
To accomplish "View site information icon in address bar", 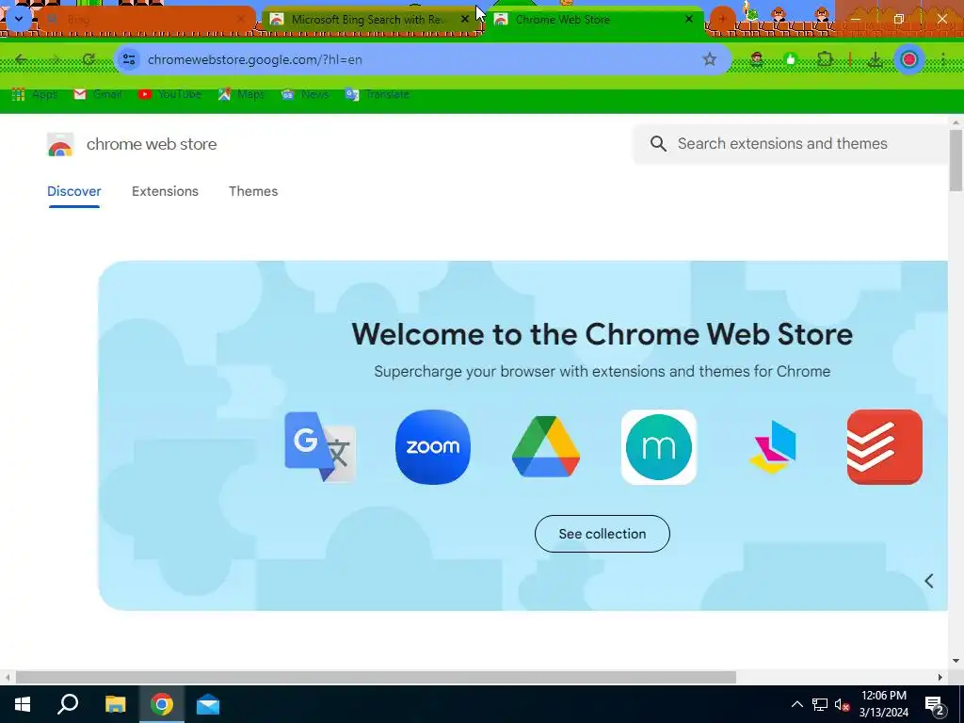I will [x=129, y=59].
